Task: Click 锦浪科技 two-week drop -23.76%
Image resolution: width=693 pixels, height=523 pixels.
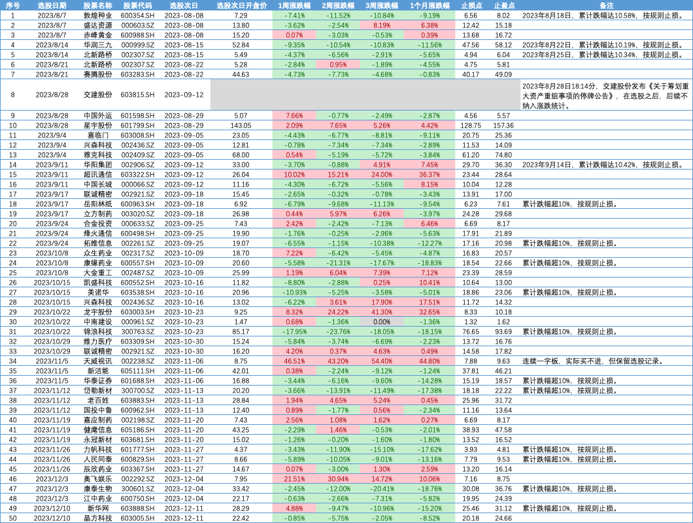Action: pyautogui.click(x=338, y=331)
